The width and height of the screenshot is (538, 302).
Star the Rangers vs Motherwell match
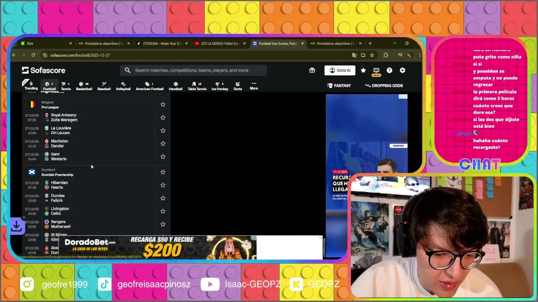coord(163,224)
